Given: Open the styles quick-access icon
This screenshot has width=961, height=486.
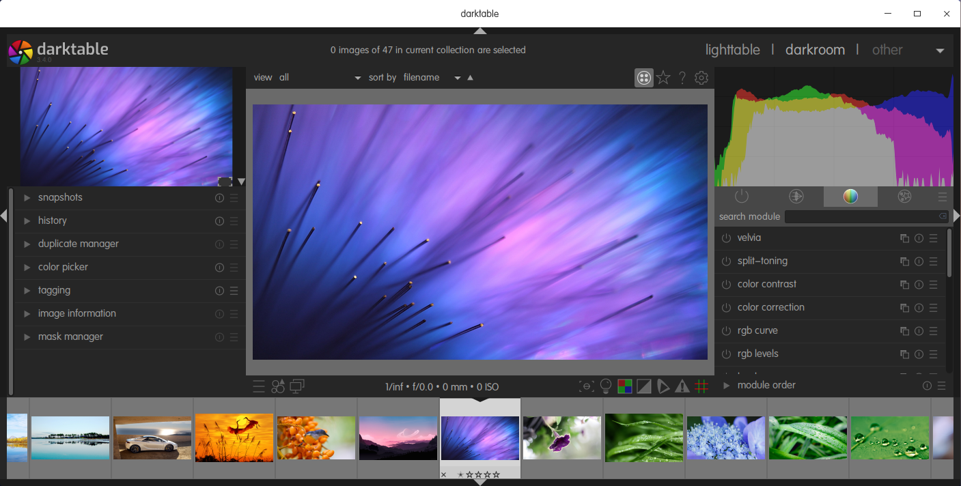Looking at the screenshot, I should click(278, 387).
